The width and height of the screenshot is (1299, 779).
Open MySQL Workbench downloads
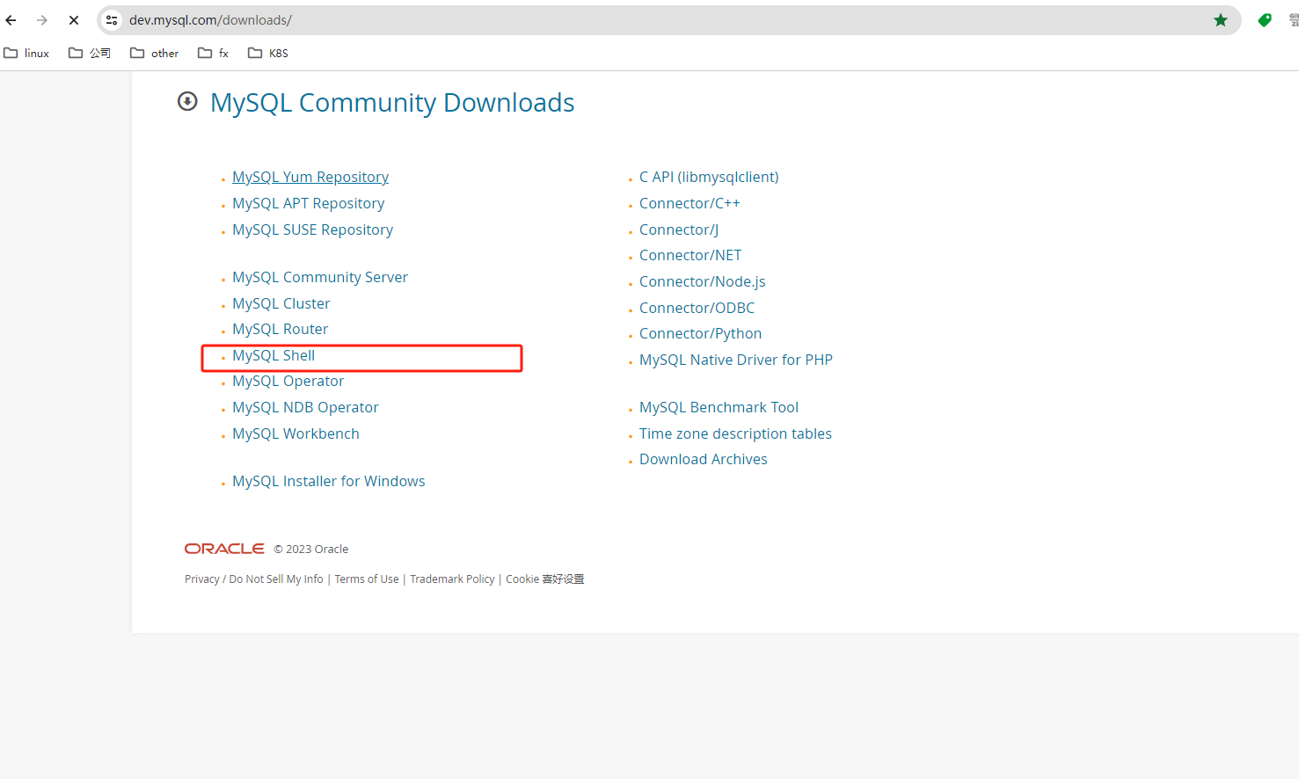tap(296, 433)
